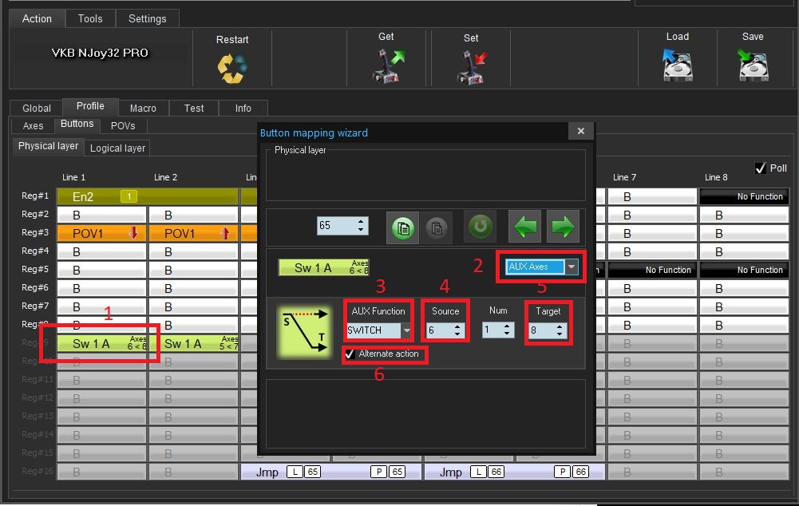
Task: Click the Set joystick settings icon
Action: (471, 67)
